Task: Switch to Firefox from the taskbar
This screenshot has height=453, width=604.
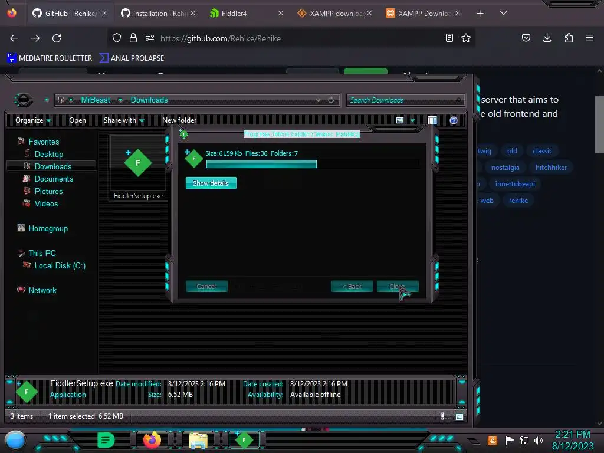Action: coord(152,440)
